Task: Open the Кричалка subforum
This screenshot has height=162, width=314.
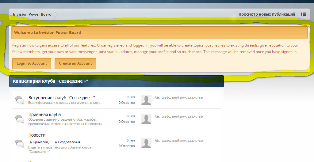Action: click(x=41, y=142)
